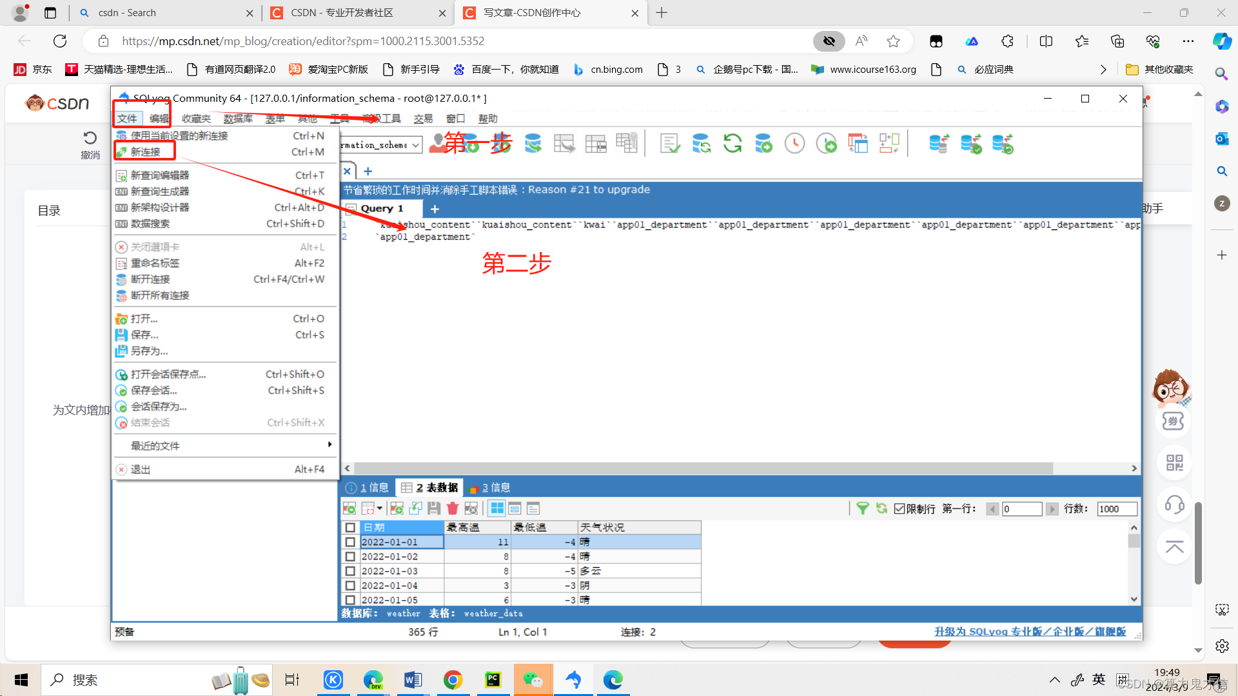
Task: Switch result to form view icon
Action: coord(515,508)
